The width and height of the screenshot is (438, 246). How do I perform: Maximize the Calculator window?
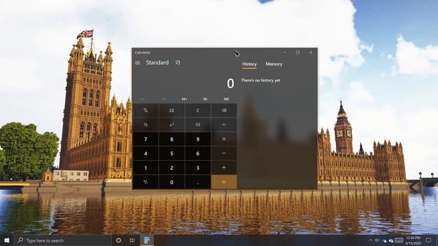tap(298, 52)
